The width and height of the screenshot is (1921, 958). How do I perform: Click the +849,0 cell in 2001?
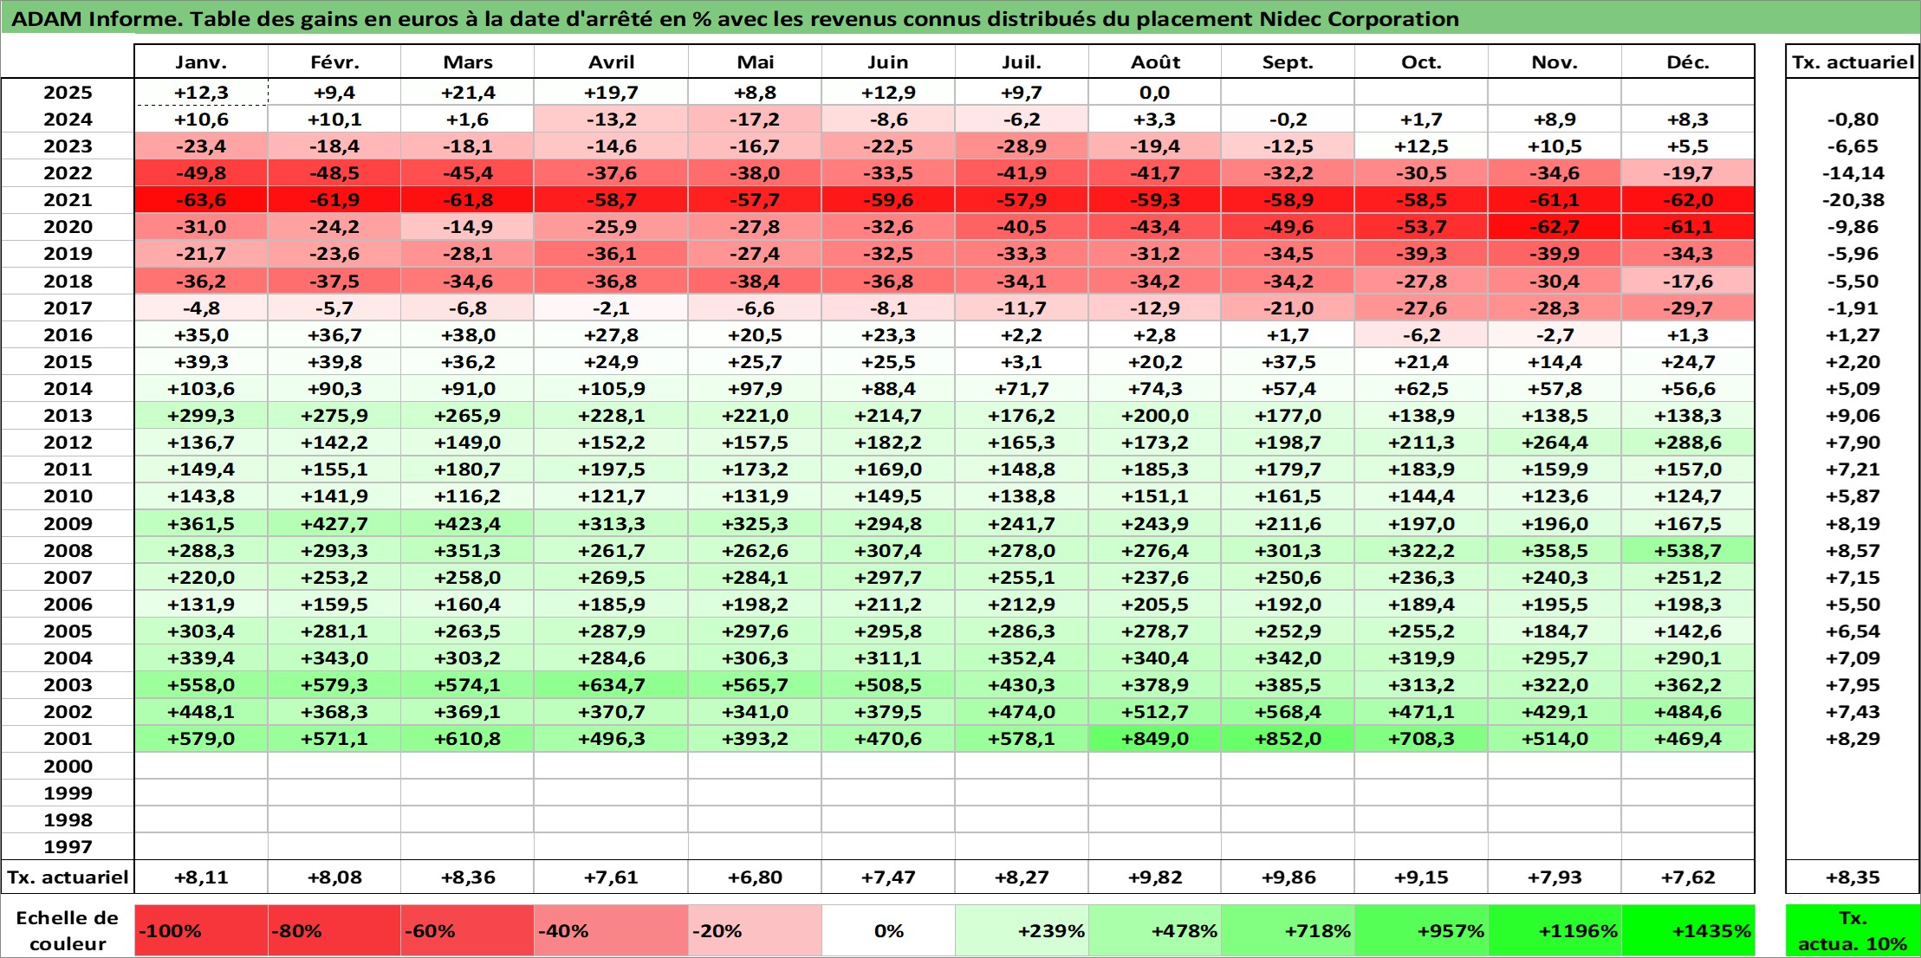(x=1155, y=739)
